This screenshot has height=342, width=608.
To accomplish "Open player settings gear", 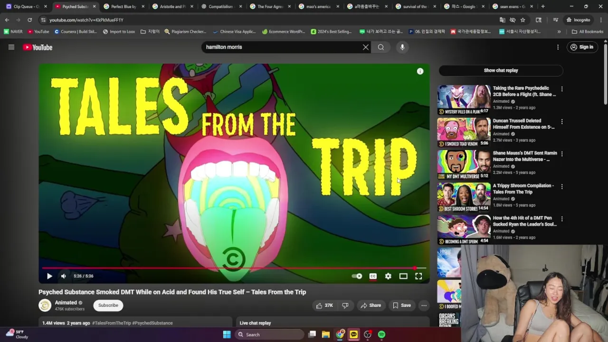I will click(388, 276).
